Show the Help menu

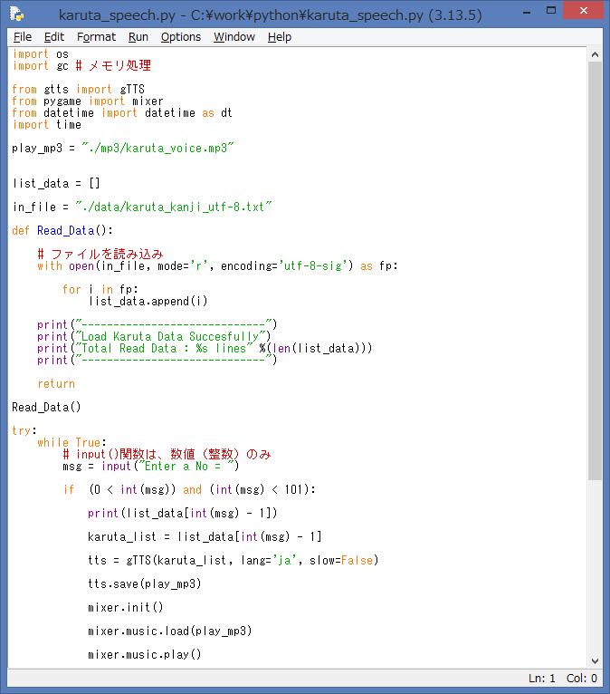(x=280, y=36)
